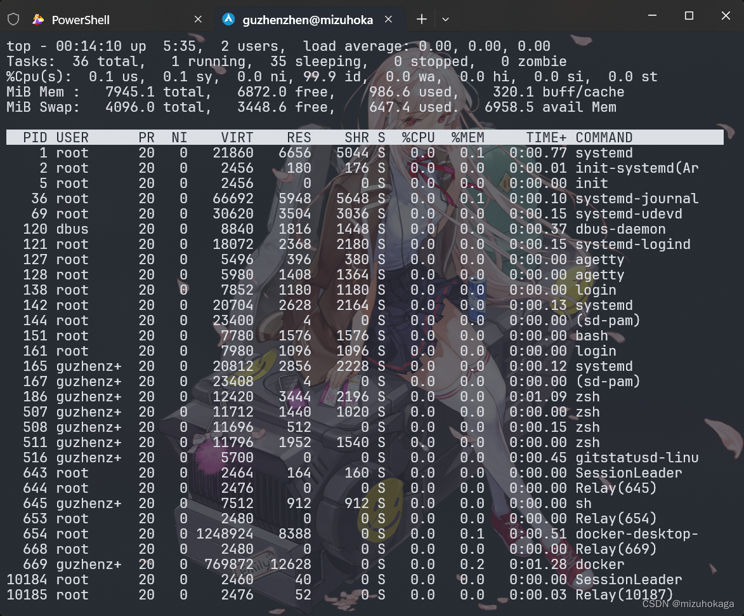Open a new tab with plus button

421,20
